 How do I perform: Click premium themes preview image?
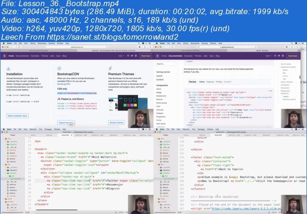coord(128,103)
